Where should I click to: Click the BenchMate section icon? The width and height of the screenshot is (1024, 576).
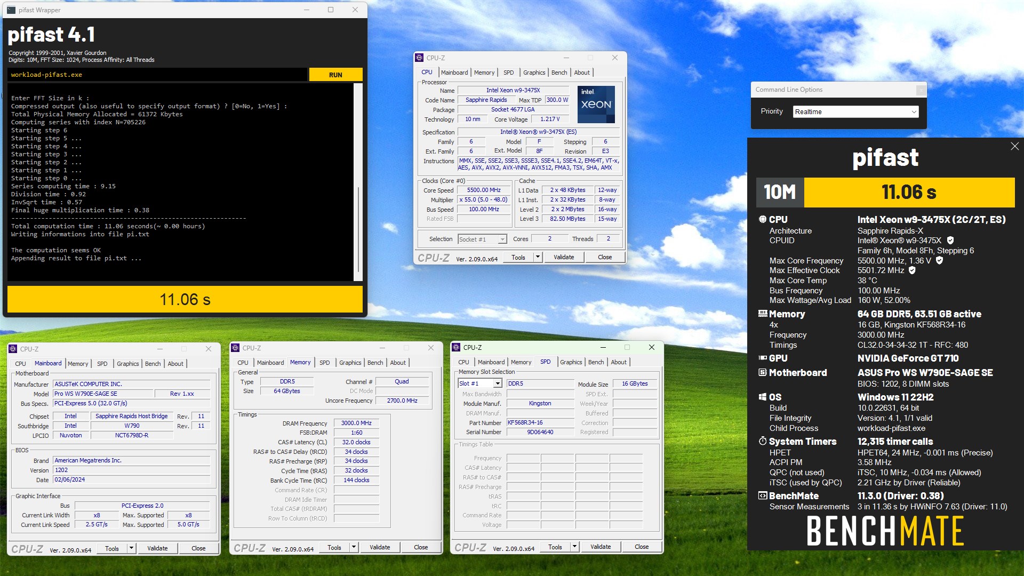[x=763, y=495]
